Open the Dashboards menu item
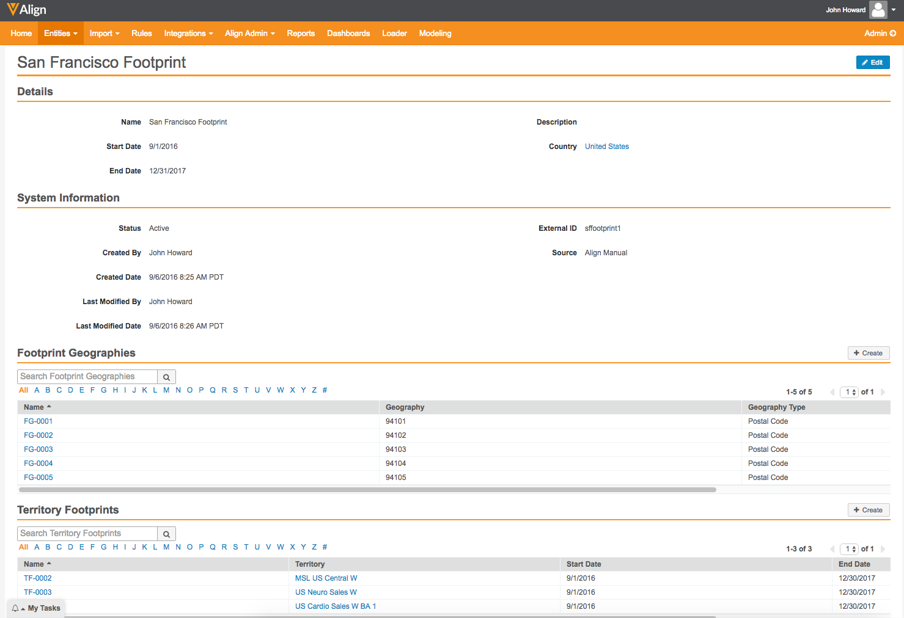The image size is (904, 618). pyautogui.click(x=348, y=34)
